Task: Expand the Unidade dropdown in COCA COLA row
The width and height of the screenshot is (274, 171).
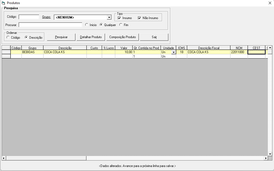Action: coord(174,52)
